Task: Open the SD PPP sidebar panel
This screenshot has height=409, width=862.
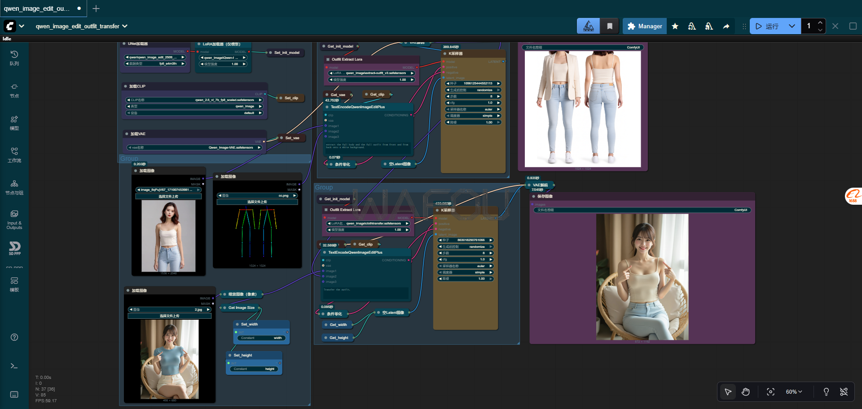Action: [x=14, y=248]
